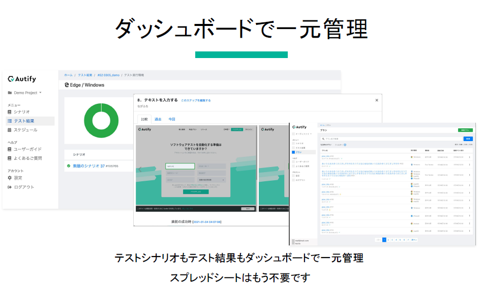Click テスト結果 in the breadcrumb
This screenshot has height=306, width=483.
(x=84, y=75)
